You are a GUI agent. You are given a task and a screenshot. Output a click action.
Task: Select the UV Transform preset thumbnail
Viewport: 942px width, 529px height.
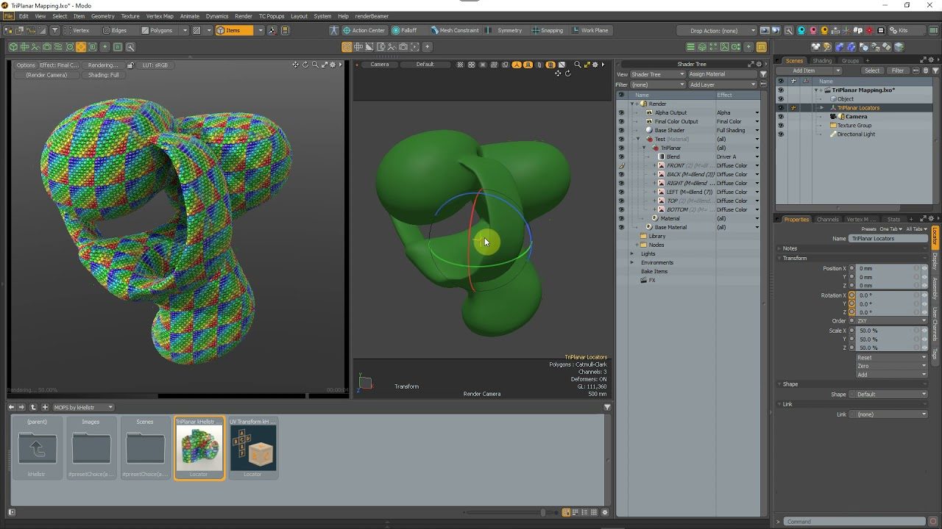click(x=252, y=447)
